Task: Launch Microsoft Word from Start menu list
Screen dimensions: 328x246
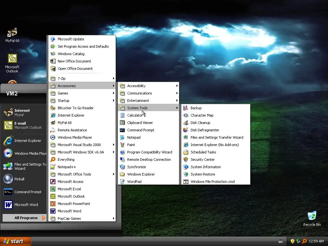Action: point(24,205)
